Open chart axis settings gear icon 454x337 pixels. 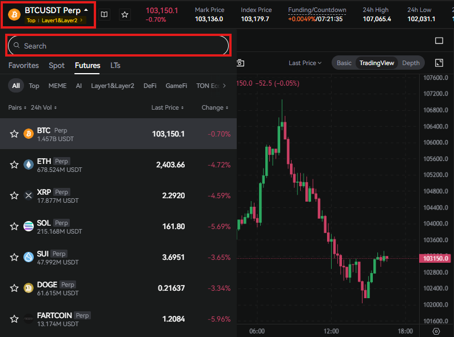pyautogui.click(x=436, y=331)
